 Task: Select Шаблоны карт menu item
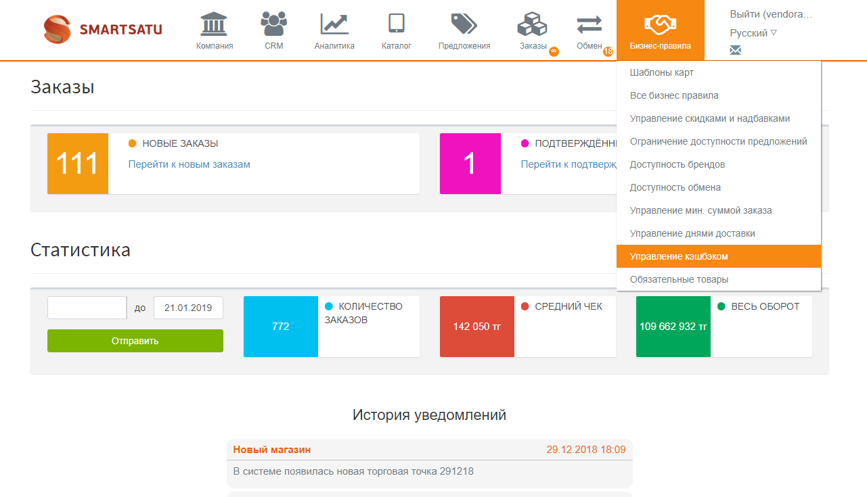tap(719, 72)
